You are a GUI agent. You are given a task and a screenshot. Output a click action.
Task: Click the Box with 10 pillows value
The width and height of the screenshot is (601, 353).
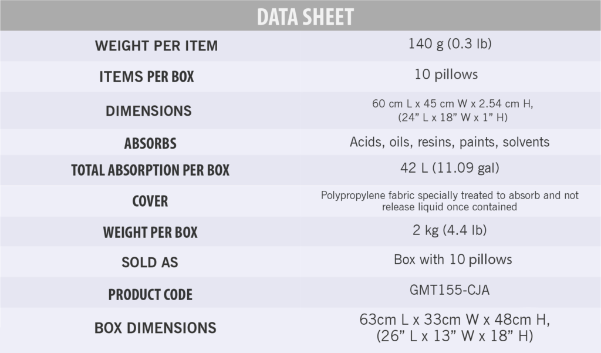click(453, 260)
